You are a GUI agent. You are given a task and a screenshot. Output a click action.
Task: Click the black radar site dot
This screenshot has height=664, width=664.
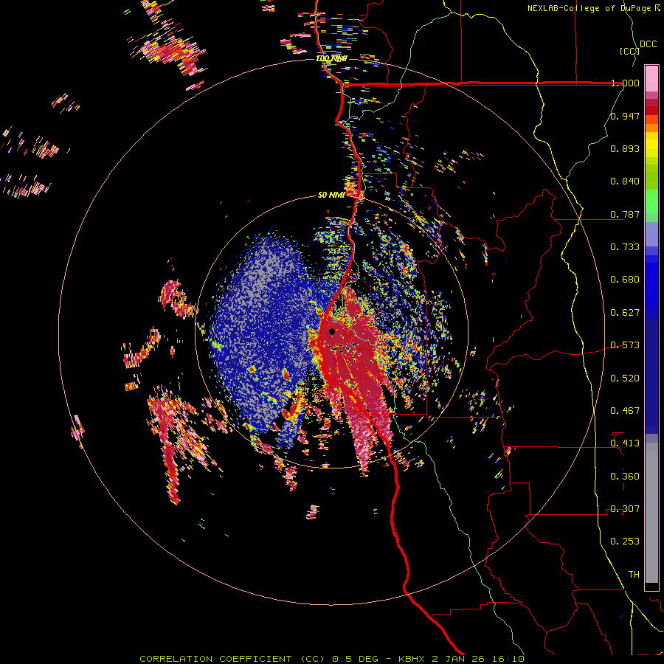click(x=332, y=331)
